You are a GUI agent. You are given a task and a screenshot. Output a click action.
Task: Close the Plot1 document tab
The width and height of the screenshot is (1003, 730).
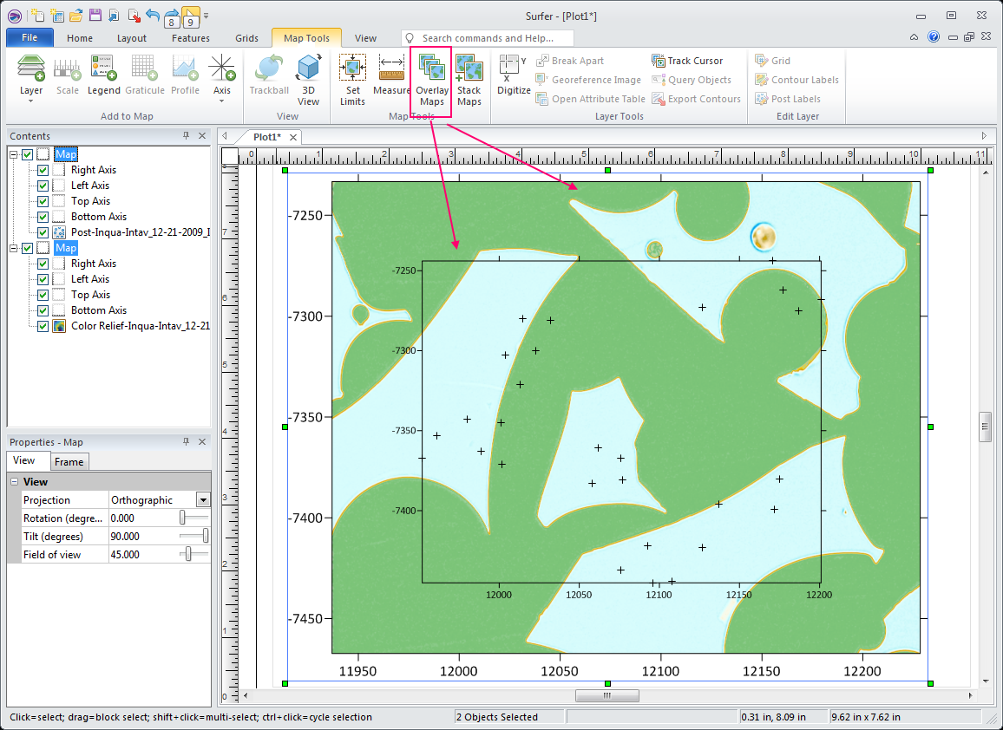pyautogui.click(x=293, y=137)
